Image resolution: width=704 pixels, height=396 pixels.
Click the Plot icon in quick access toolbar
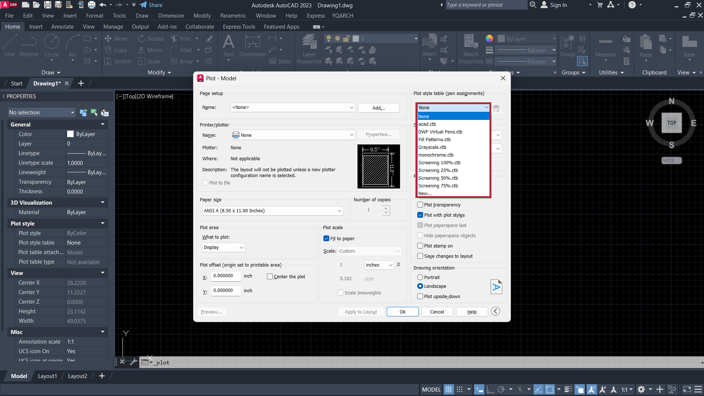(x=92, y=5)
